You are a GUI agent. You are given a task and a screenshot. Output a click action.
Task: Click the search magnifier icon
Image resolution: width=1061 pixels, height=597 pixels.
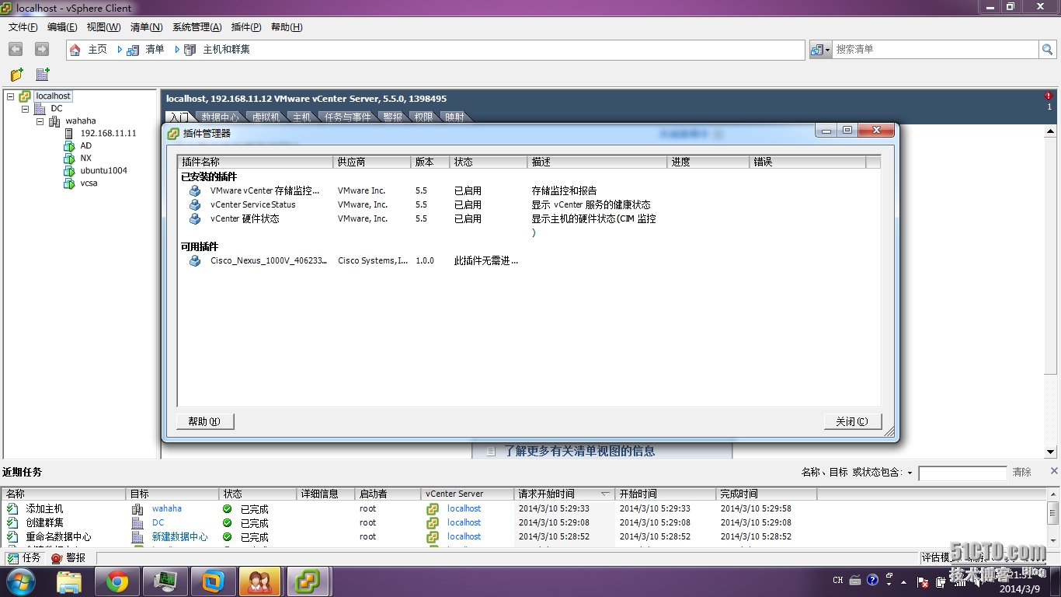(1048, 50)
